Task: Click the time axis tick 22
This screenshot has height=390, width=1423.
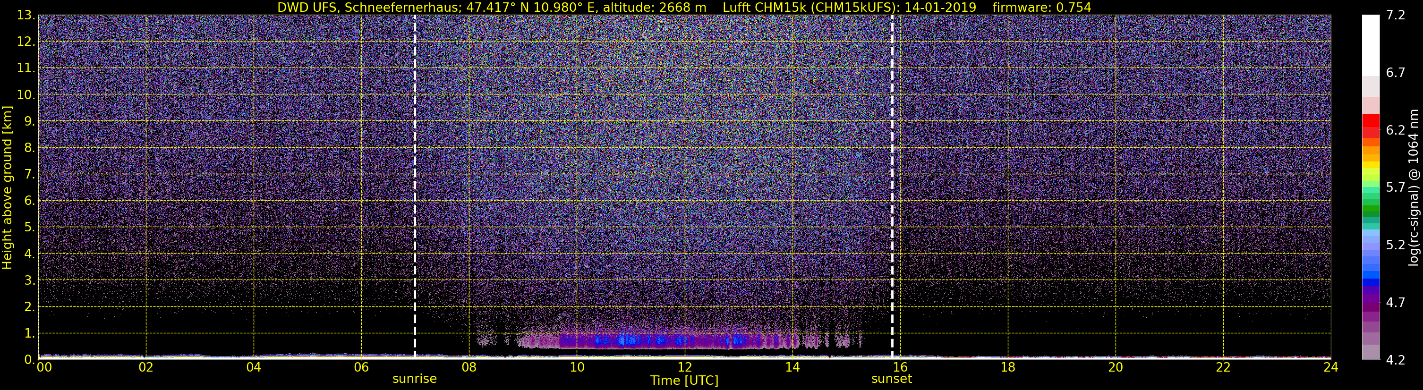Action: pyautogui.click(x=1223, y=367)
